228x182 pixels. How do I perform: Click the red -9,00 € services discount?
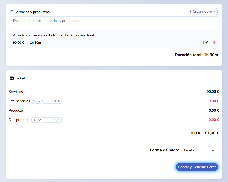(213, 101)
